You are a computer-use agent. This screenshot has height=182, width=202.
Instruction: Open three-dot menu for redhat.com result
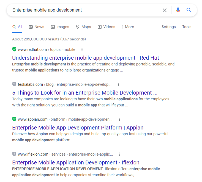(x=82, y=49)
